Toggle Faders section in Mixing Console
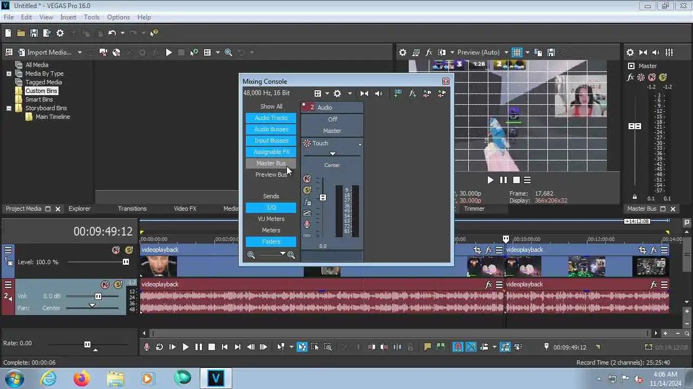The width and height of the screenshot is (693, 389). click(x=271, y=242)
